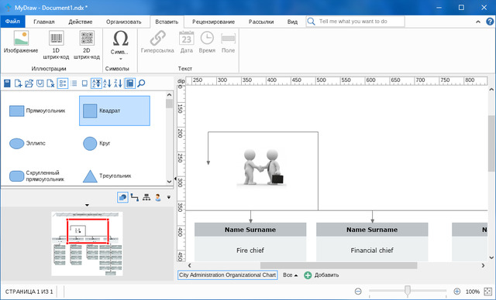
Task: Toggle the library browser panel icon
Action: [129, 84]
